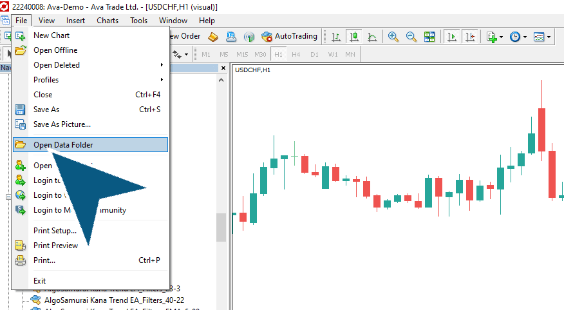Select Open Data Folder menu entry
The width and height of the screenshot is (564, 310).
pyautogui.click(x=90, y=144)
